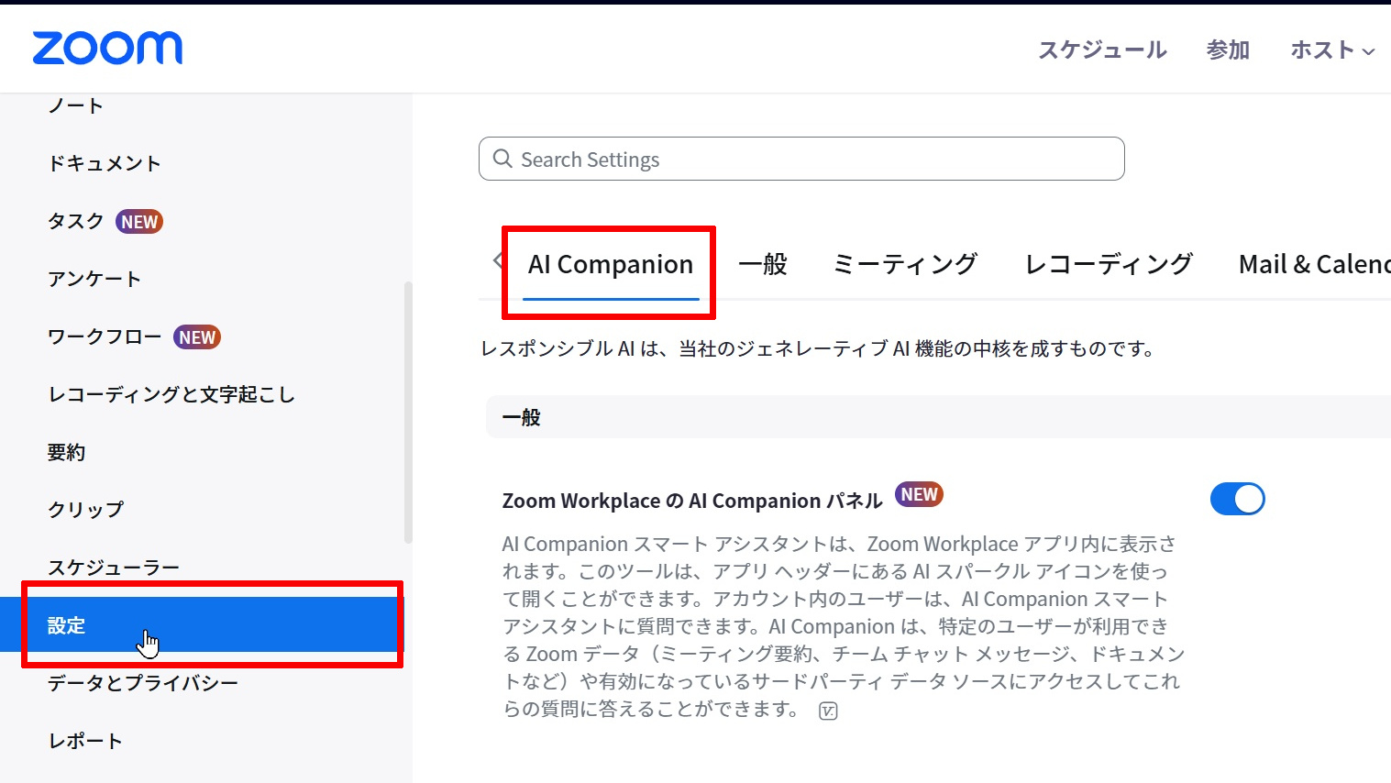
Task: Switch to the ミーティング tab
Action: (x=905, y=265)
